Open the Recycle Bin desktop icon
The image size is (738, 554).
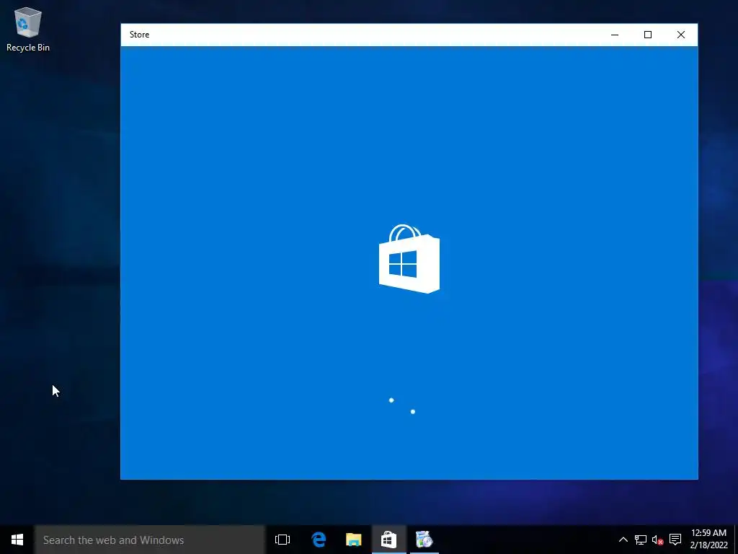28,29
